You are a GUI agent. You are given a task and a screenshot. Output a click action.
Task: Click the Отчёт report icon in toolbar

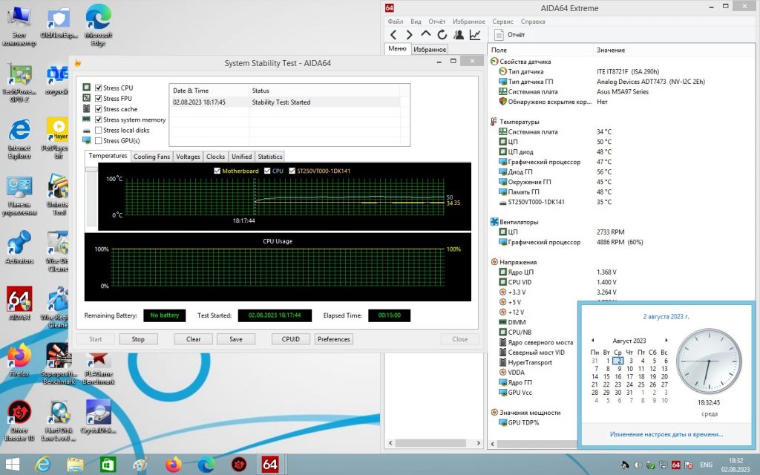(x=499, y=35)
